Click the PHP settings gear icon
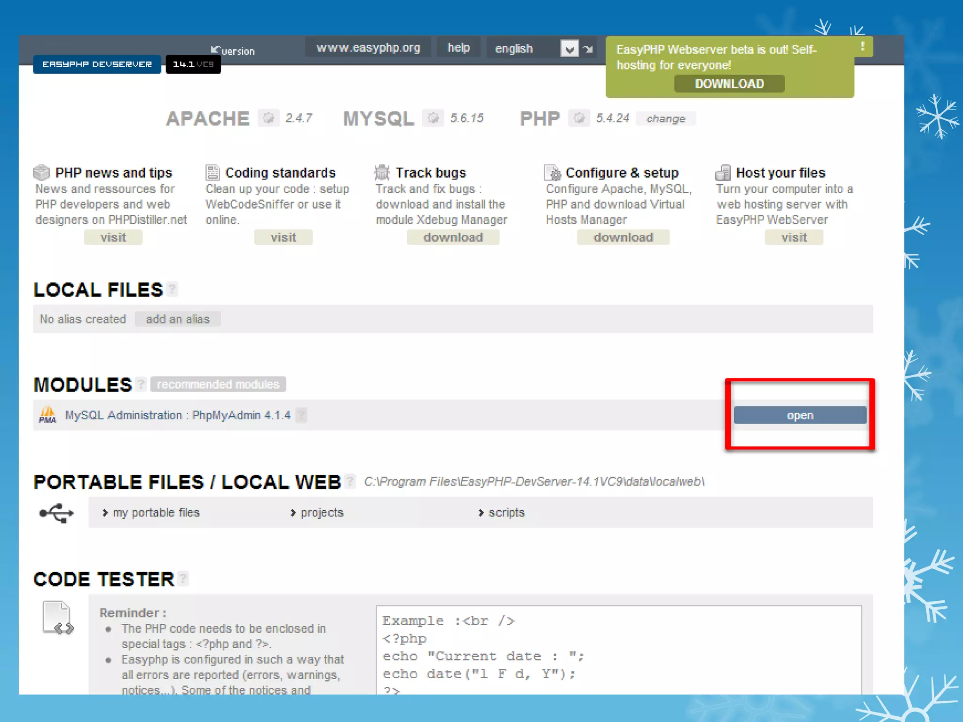 tap(579, 118)
